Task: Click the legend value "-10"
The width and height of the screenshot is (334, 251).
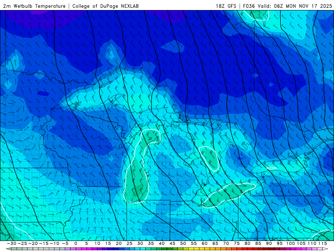Action: click(54, 243)
